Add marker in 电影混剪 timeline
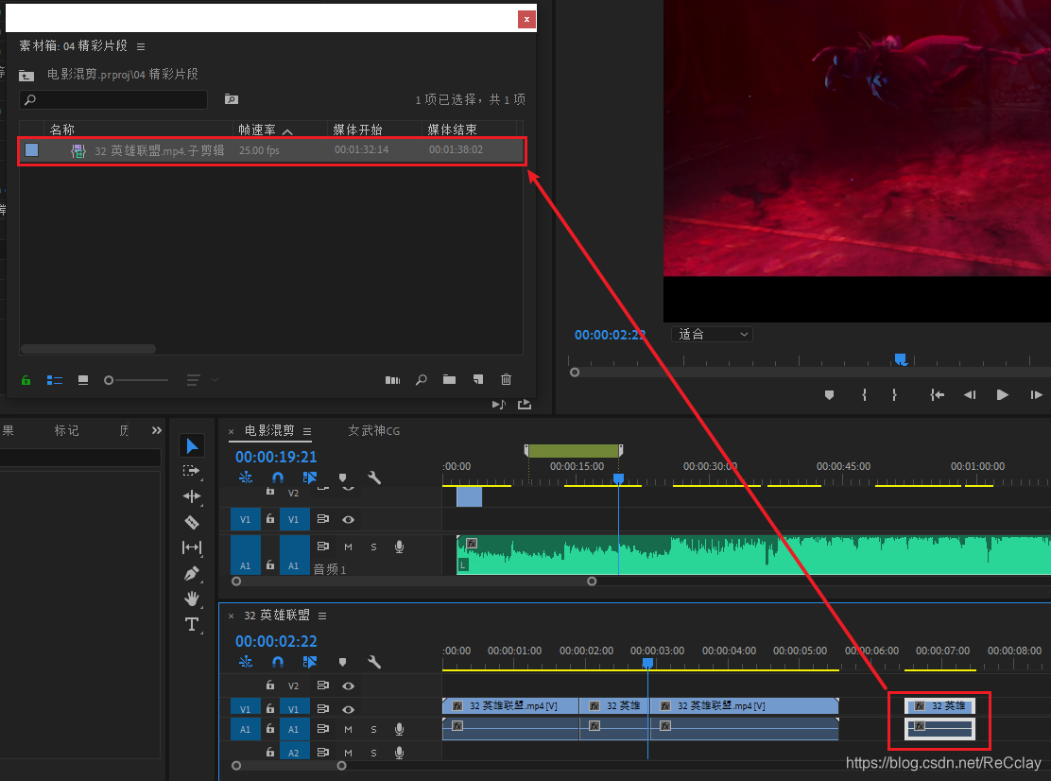The image size is (1051, 781). (342, 478)
